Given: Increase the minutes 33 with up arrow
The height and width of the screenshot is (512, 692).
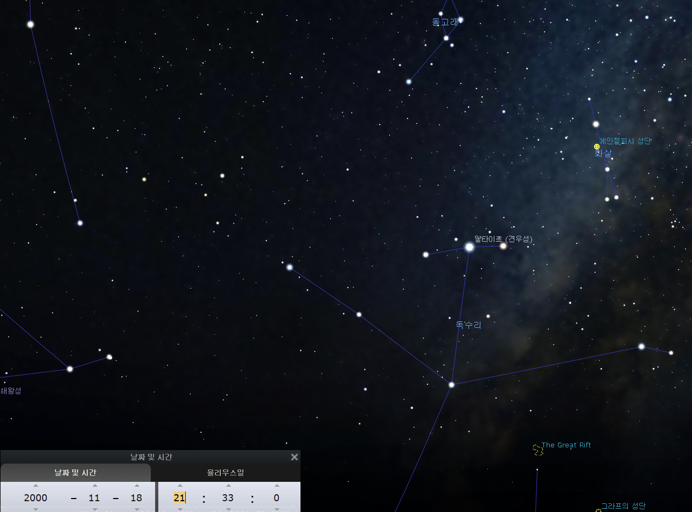Looking at the screenshot, I should point(228,486).
